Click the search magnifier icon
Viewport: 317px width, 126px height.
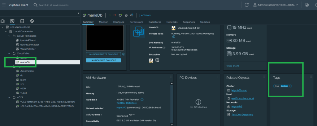click(35, 5)
